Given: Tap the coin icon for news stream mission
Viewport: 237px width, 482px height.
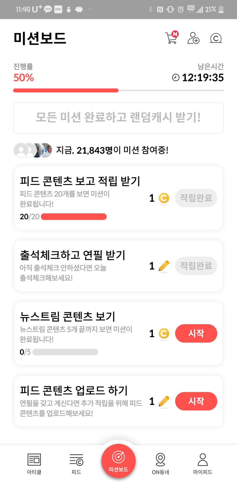Looking at the screenshot, I should pyautogui.click(x=164, y=334).
